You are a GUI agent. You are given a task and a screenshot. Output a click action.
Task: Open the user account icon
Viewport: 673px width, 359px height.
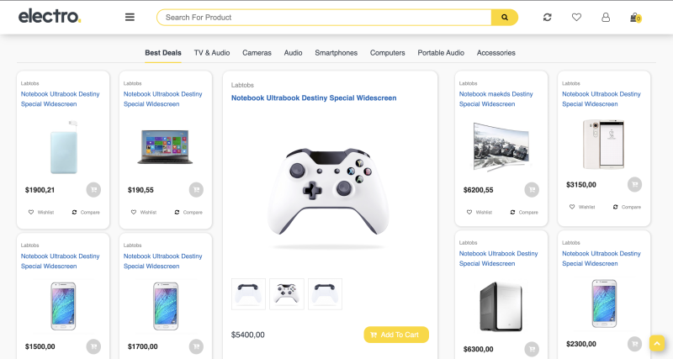pyautogui.click(x=606, y=17)
